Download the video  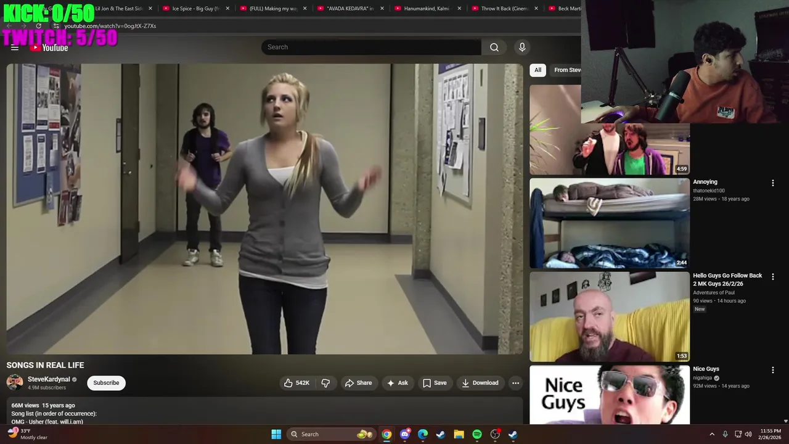(480, 383)
